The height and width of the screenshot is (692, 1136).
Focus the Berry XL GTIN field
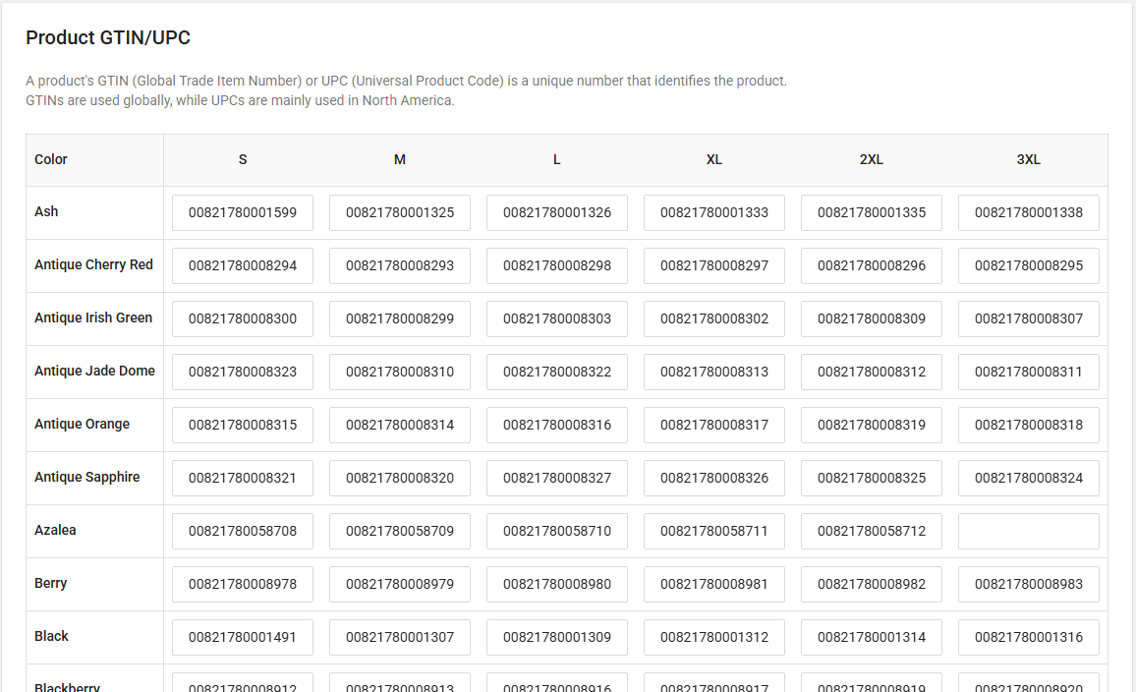coord(714,584)
